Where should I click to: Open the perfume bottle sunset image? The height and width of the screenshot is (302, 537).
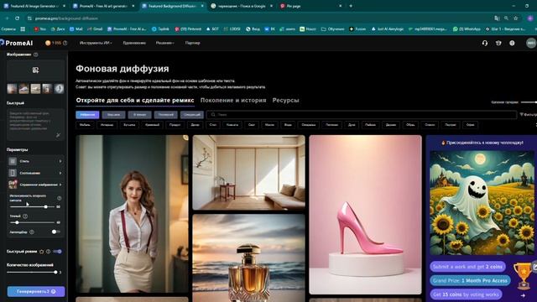pos(248,258)
